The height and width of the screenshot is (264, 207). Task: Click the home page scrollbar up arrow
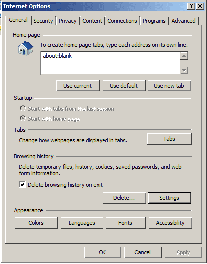(x=184, y=56)
